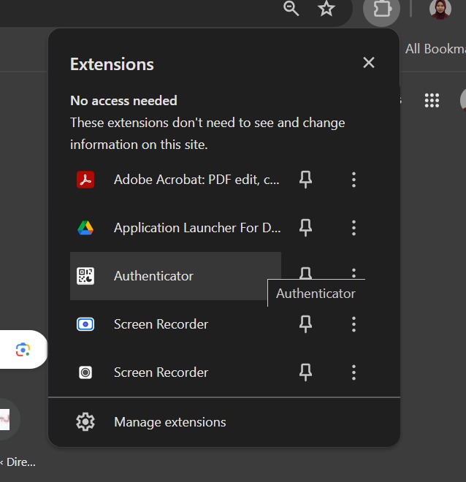
Task: Open more options for the last Screen Recorder
Action: click(x=354, y=372)
